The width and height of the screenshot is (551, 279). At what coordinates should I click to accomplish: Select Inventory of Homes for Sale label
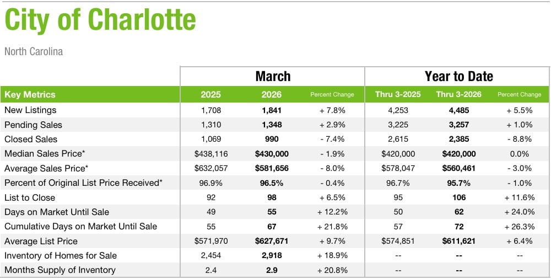61,255
